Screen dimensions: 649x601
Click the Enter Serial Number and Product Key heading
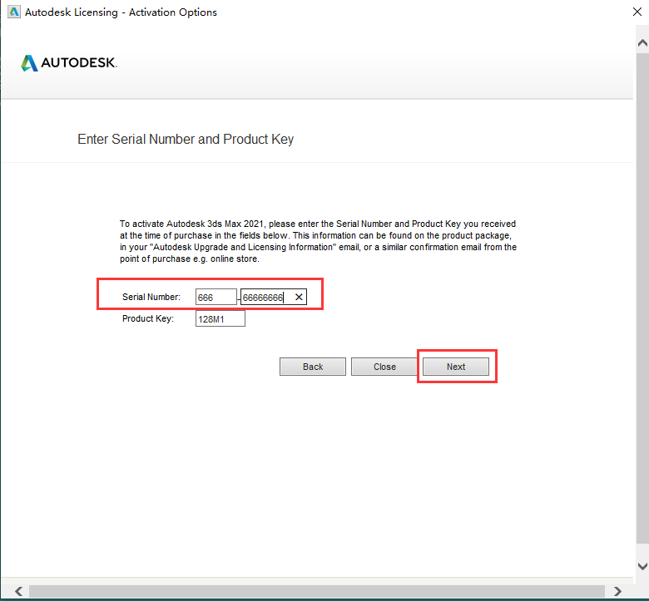pyautogui.click(x=186, y=140)
